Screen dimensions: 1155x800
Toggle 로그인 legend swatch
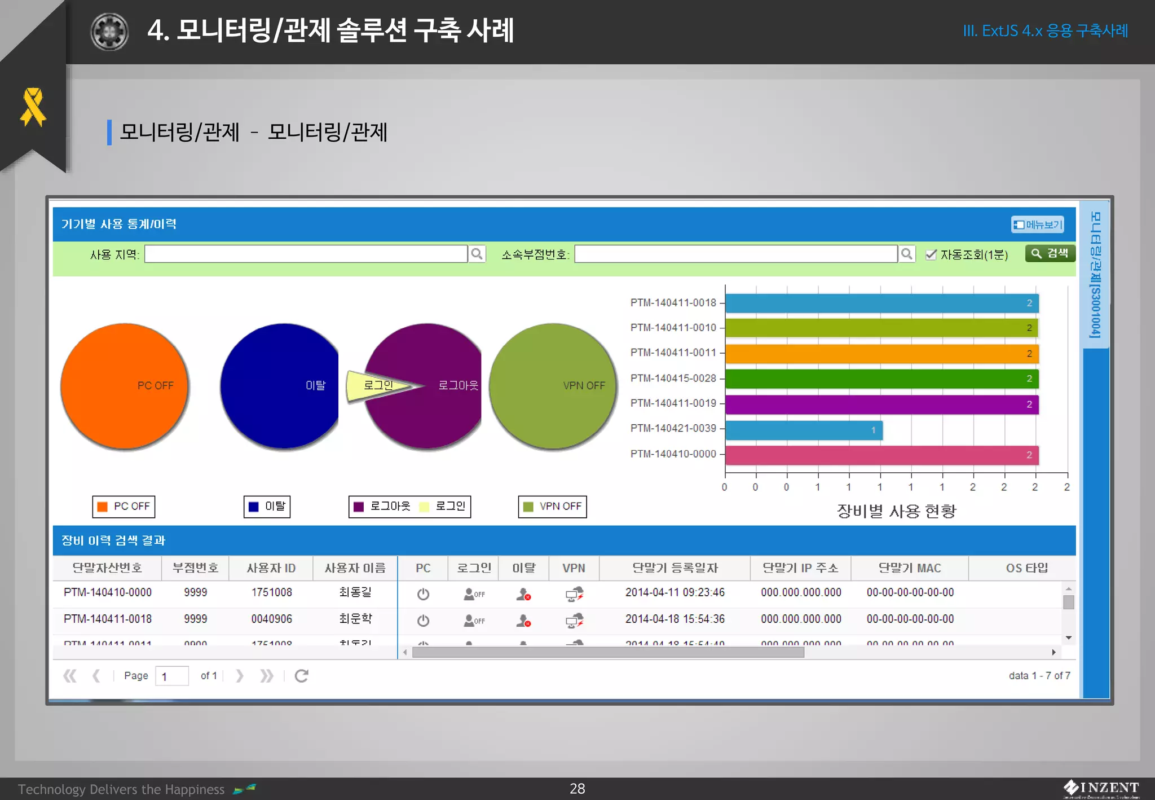point(425,507)
